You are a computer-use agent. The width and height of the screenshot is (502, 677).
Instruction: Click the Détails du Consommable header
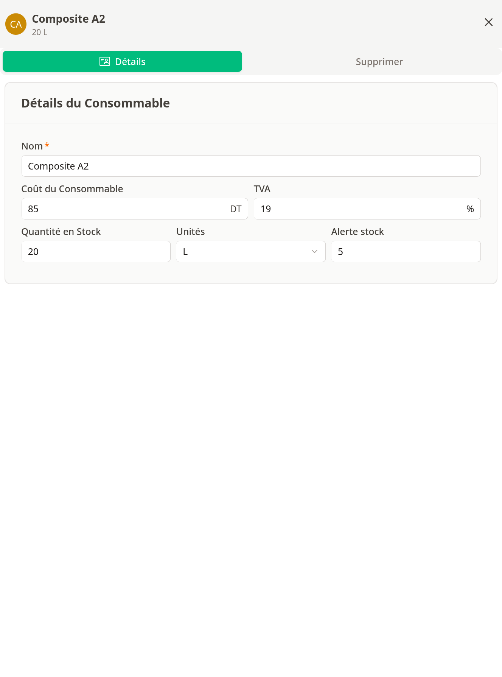(x=95, y=103)
